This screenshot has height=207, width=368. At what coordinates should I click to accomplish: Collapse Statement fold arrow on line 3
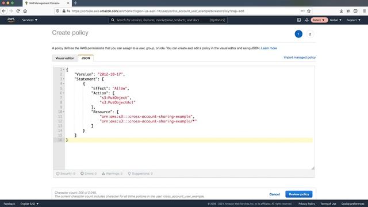(x=64, y=79)
